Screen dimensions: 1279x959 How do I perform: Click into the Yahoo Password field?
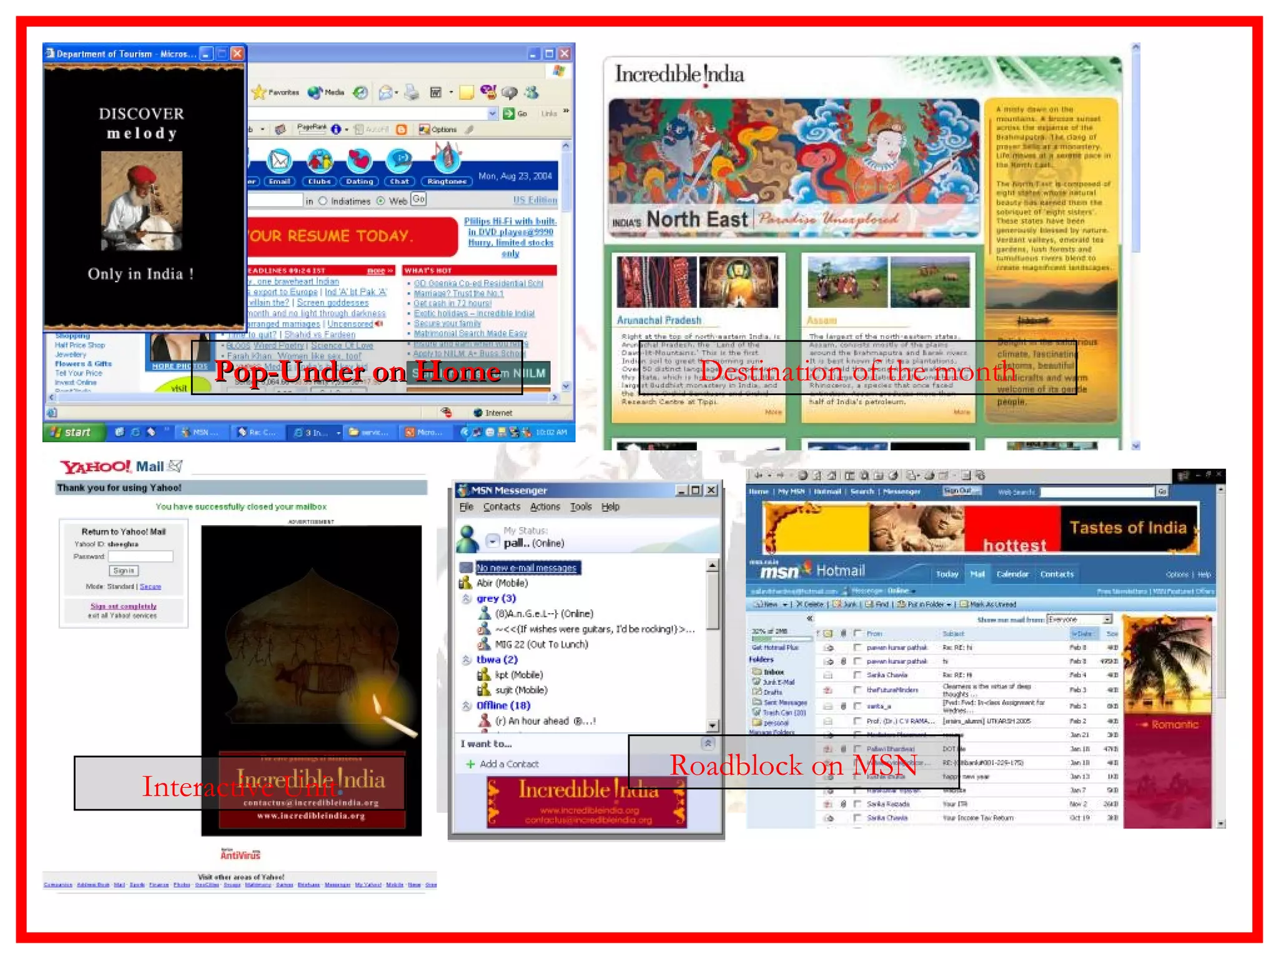pyautogui.click(x=141, y=556)
